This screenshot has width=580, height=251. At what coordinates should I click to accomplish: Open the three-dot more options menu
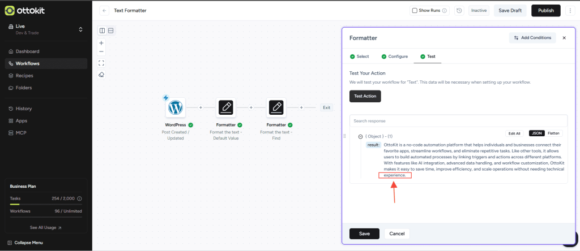coord(570,10)
